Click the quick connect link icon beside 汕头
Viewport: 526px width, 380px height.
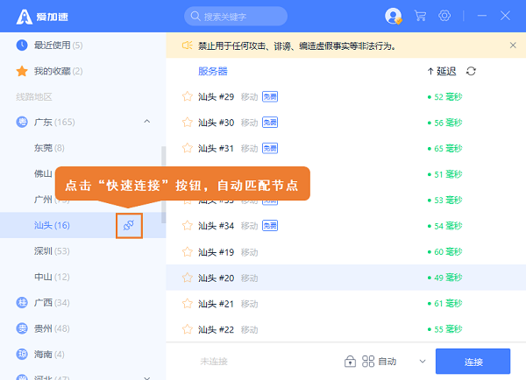point(129,226)
